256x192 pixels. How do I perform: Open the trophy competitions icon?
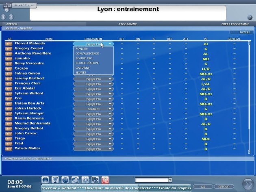(x=55, y=180)
